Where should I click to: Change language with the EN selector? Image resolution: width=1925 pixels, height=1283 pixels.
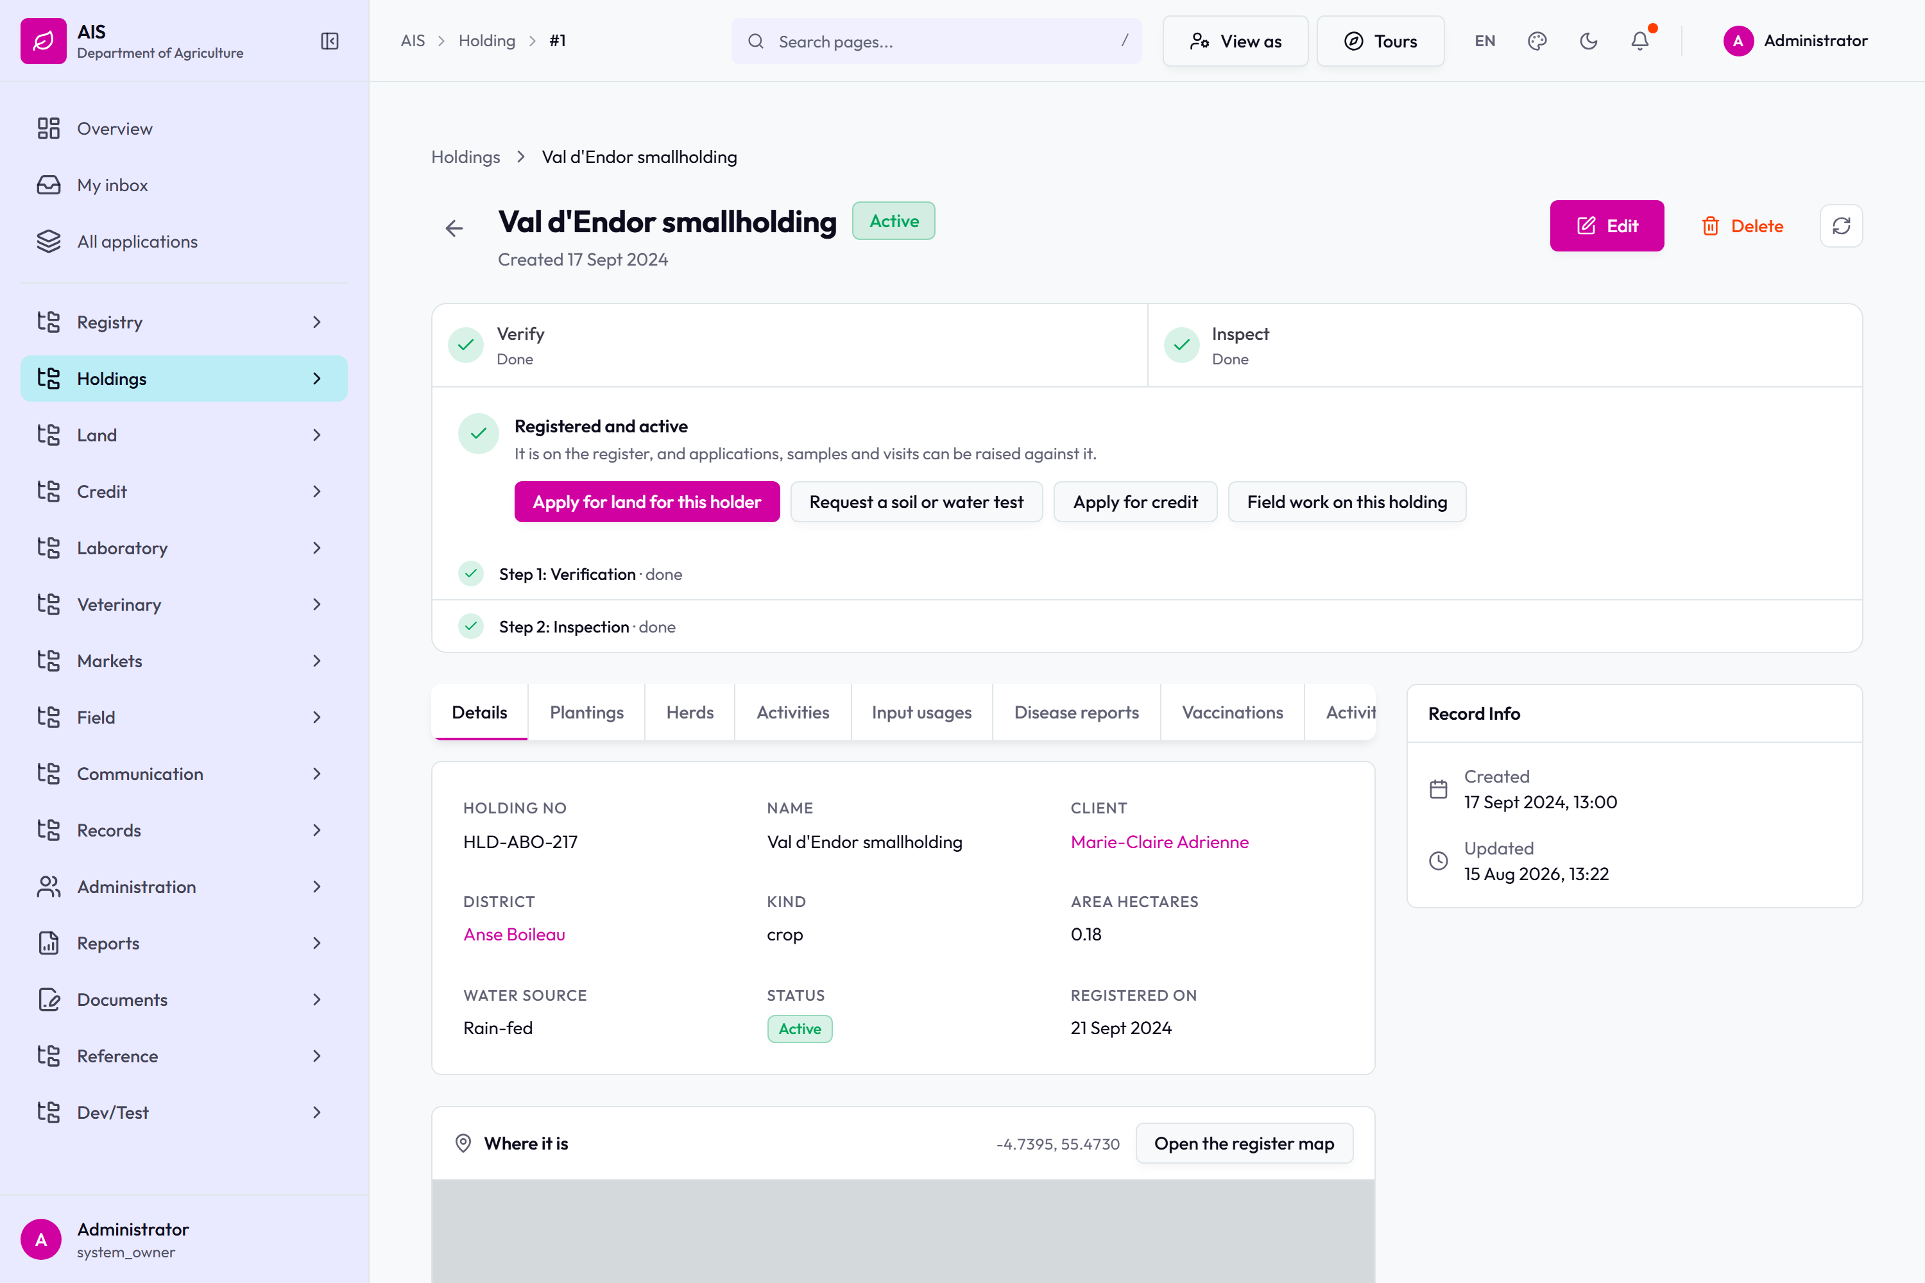pos(1485,41)
